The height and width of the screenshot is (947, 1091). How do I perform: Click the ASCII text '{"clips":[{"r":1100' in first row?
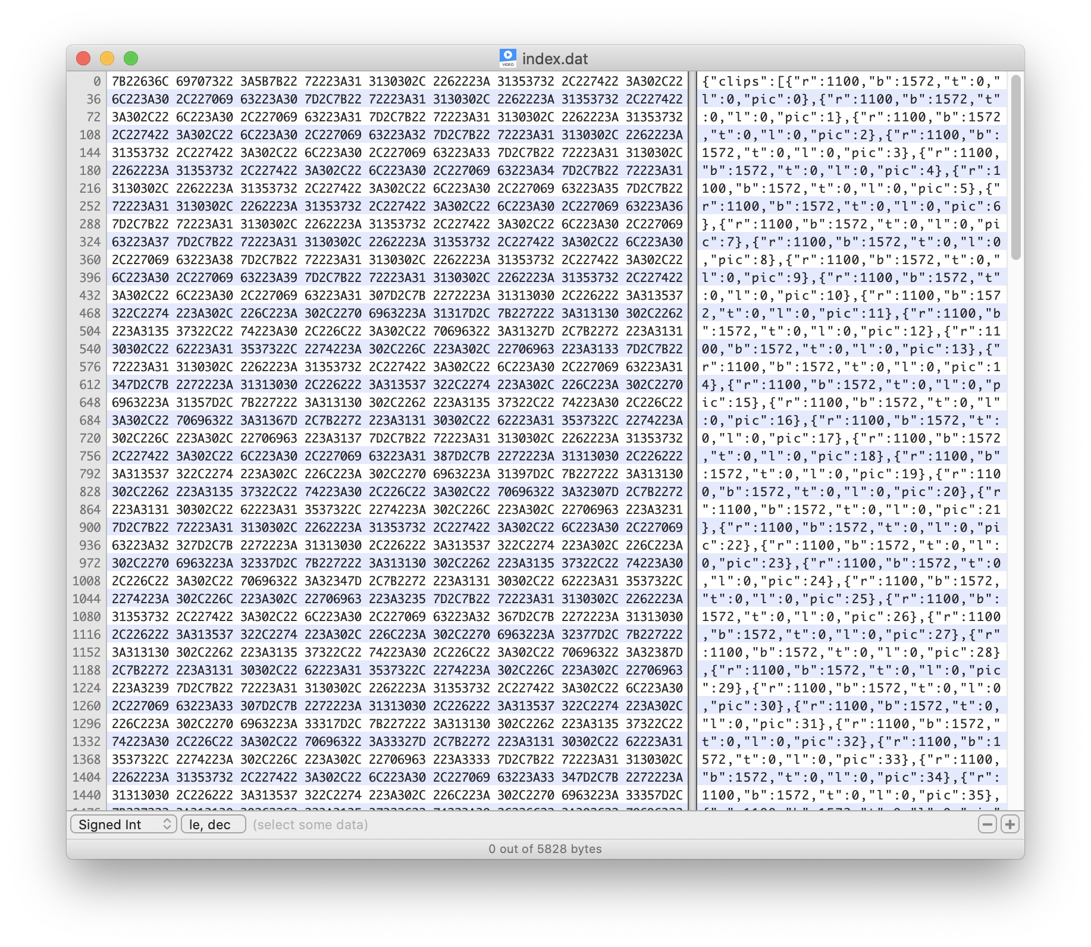click(780, 81)
